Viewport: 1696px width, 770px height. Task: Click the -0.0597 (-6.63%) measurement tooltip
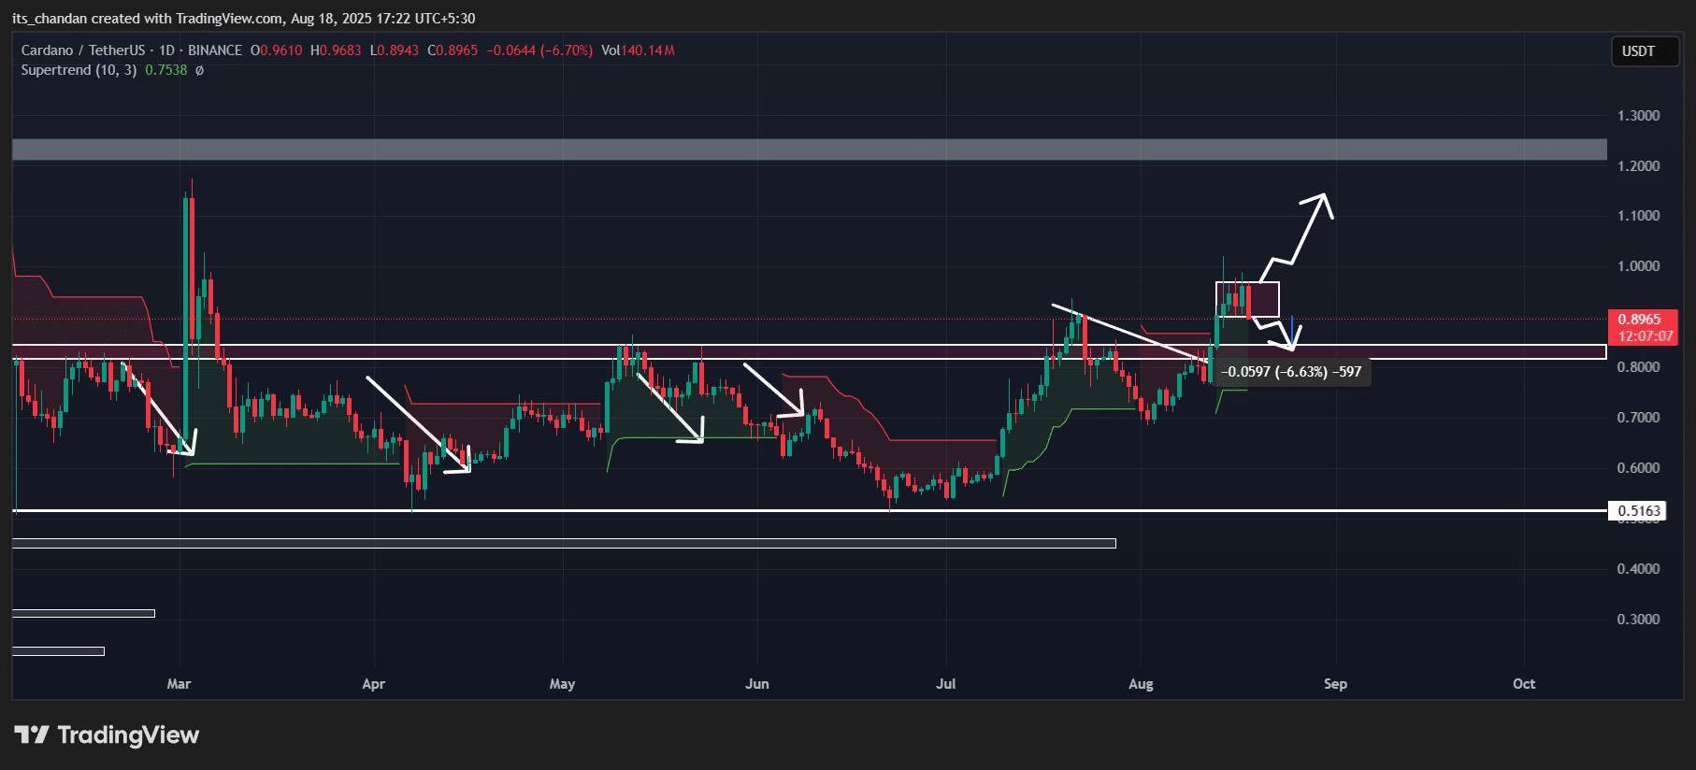tap(1291, 372)
